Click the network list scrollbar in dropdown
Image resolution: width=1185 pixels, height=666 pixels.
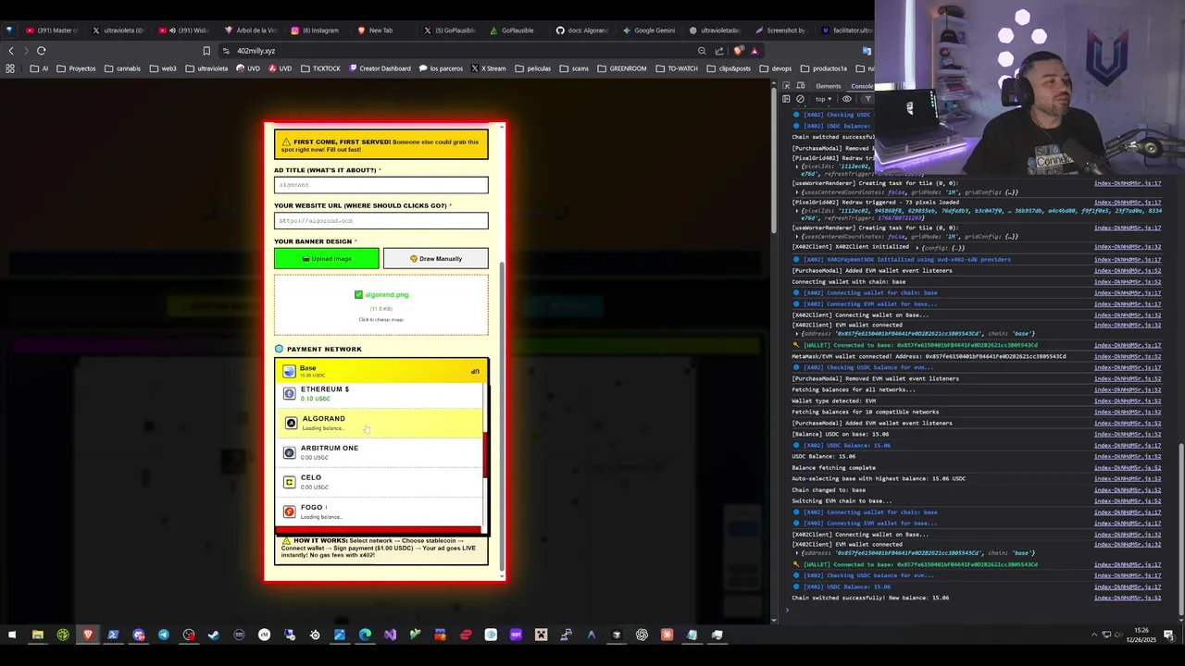pos(485,453)
